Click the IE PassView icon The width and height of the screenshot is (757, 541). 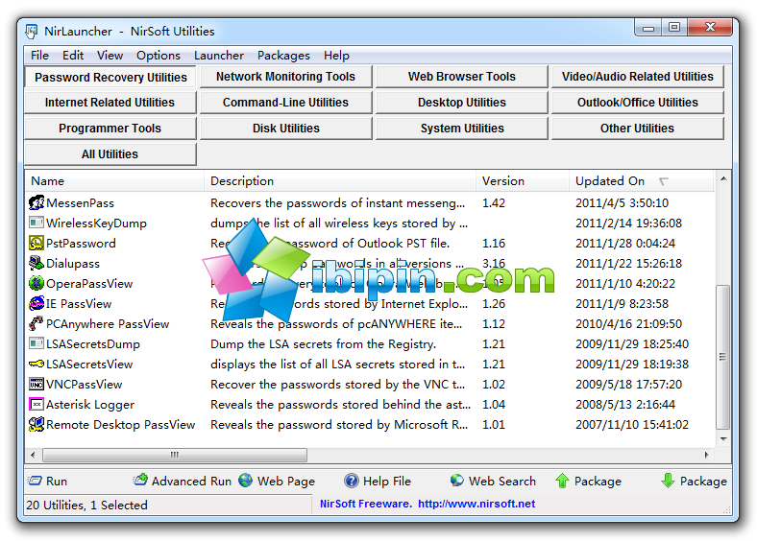tap(37, 304)
